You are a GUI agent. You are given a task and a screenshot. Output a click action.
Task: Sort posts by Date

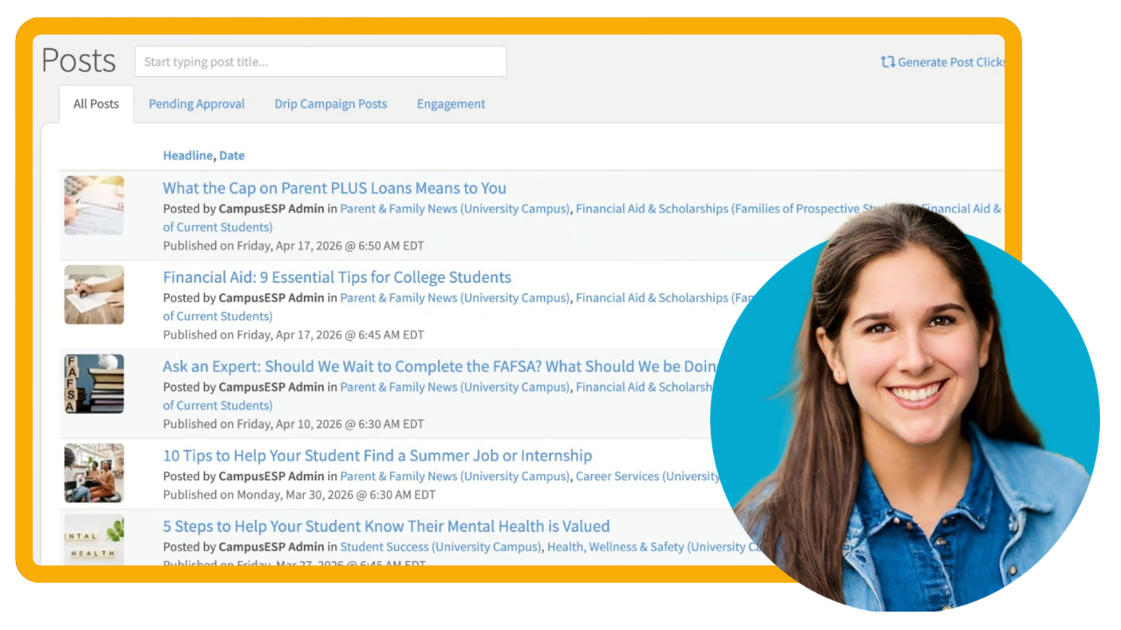232,156
